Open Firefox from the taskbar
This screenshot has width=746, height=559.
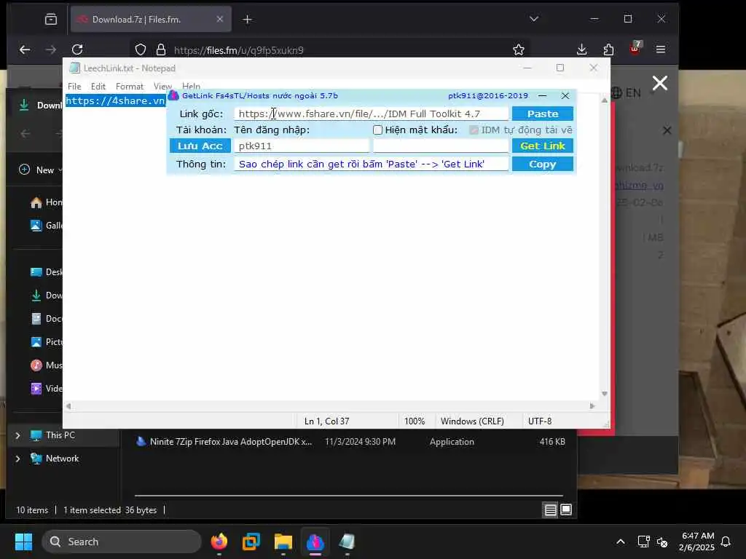[x=219, y=542]
